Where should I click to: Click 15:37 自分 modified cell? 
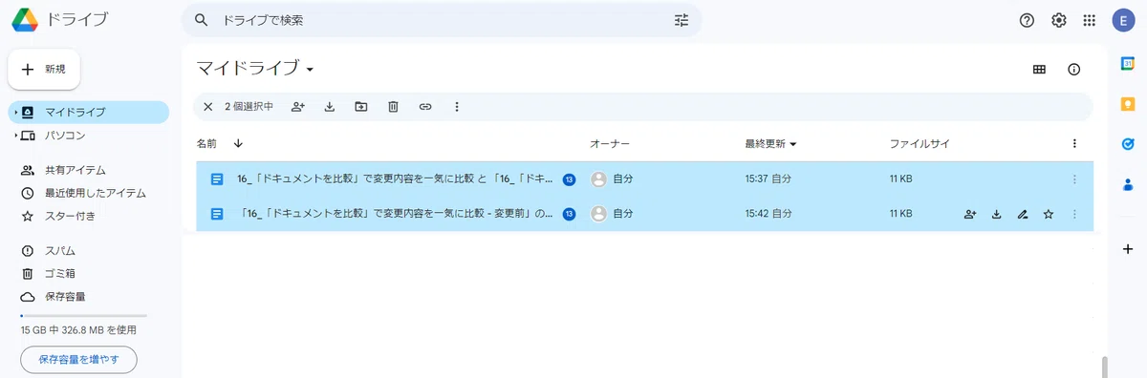[768, 178]
